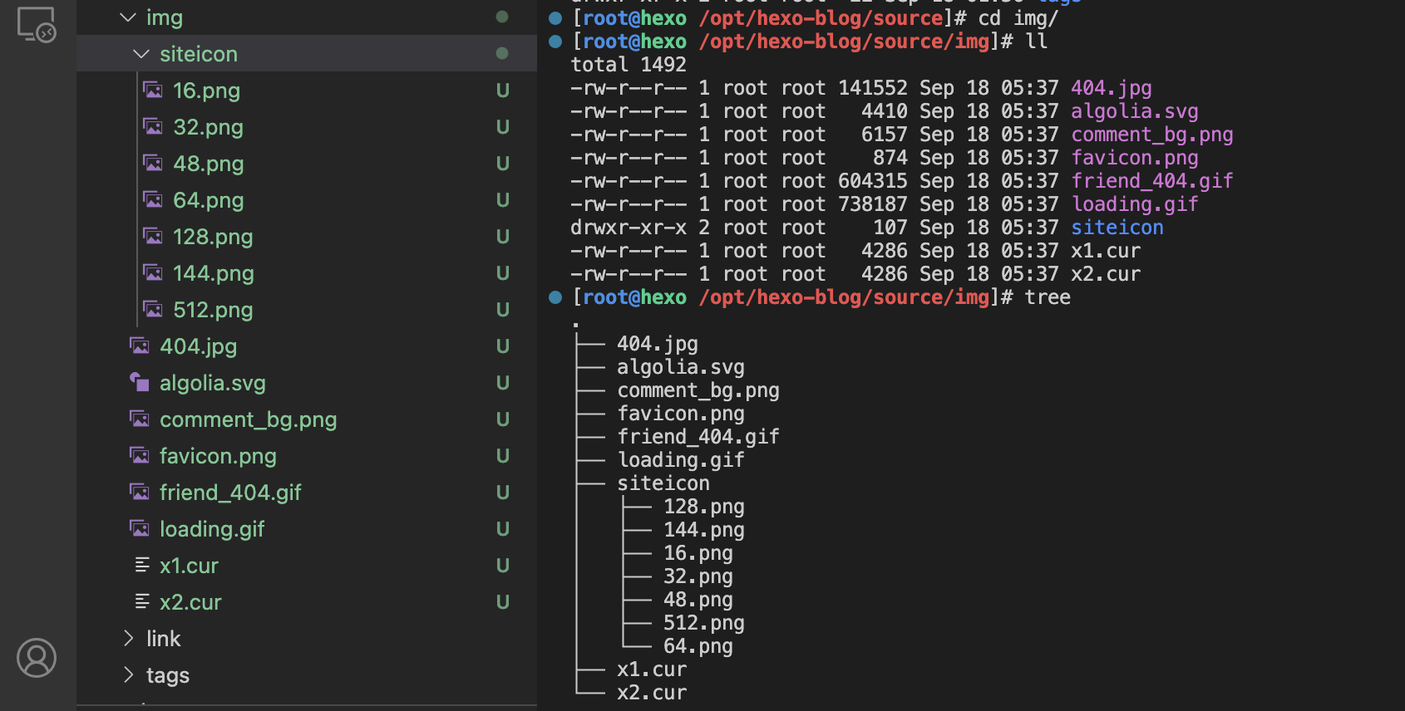Click the text file icon beside x1.cur
Screen dimensions: 1405x711
pyautogui.click(x=142, y=565)
